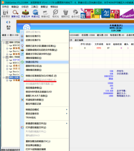Click tools icon beside 坏道检测与修复 entry
The image size is (134, 151).
(22, 100)
